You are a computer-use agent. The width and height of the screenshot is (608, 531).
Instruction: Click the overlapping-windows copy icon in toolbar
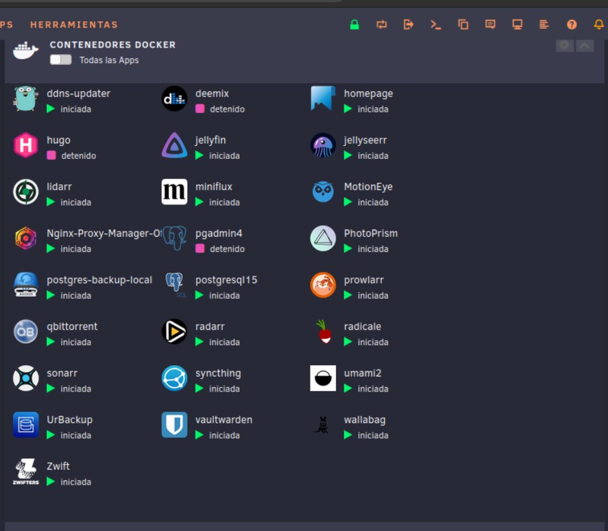pyautogui.click(x=463, y=24)
